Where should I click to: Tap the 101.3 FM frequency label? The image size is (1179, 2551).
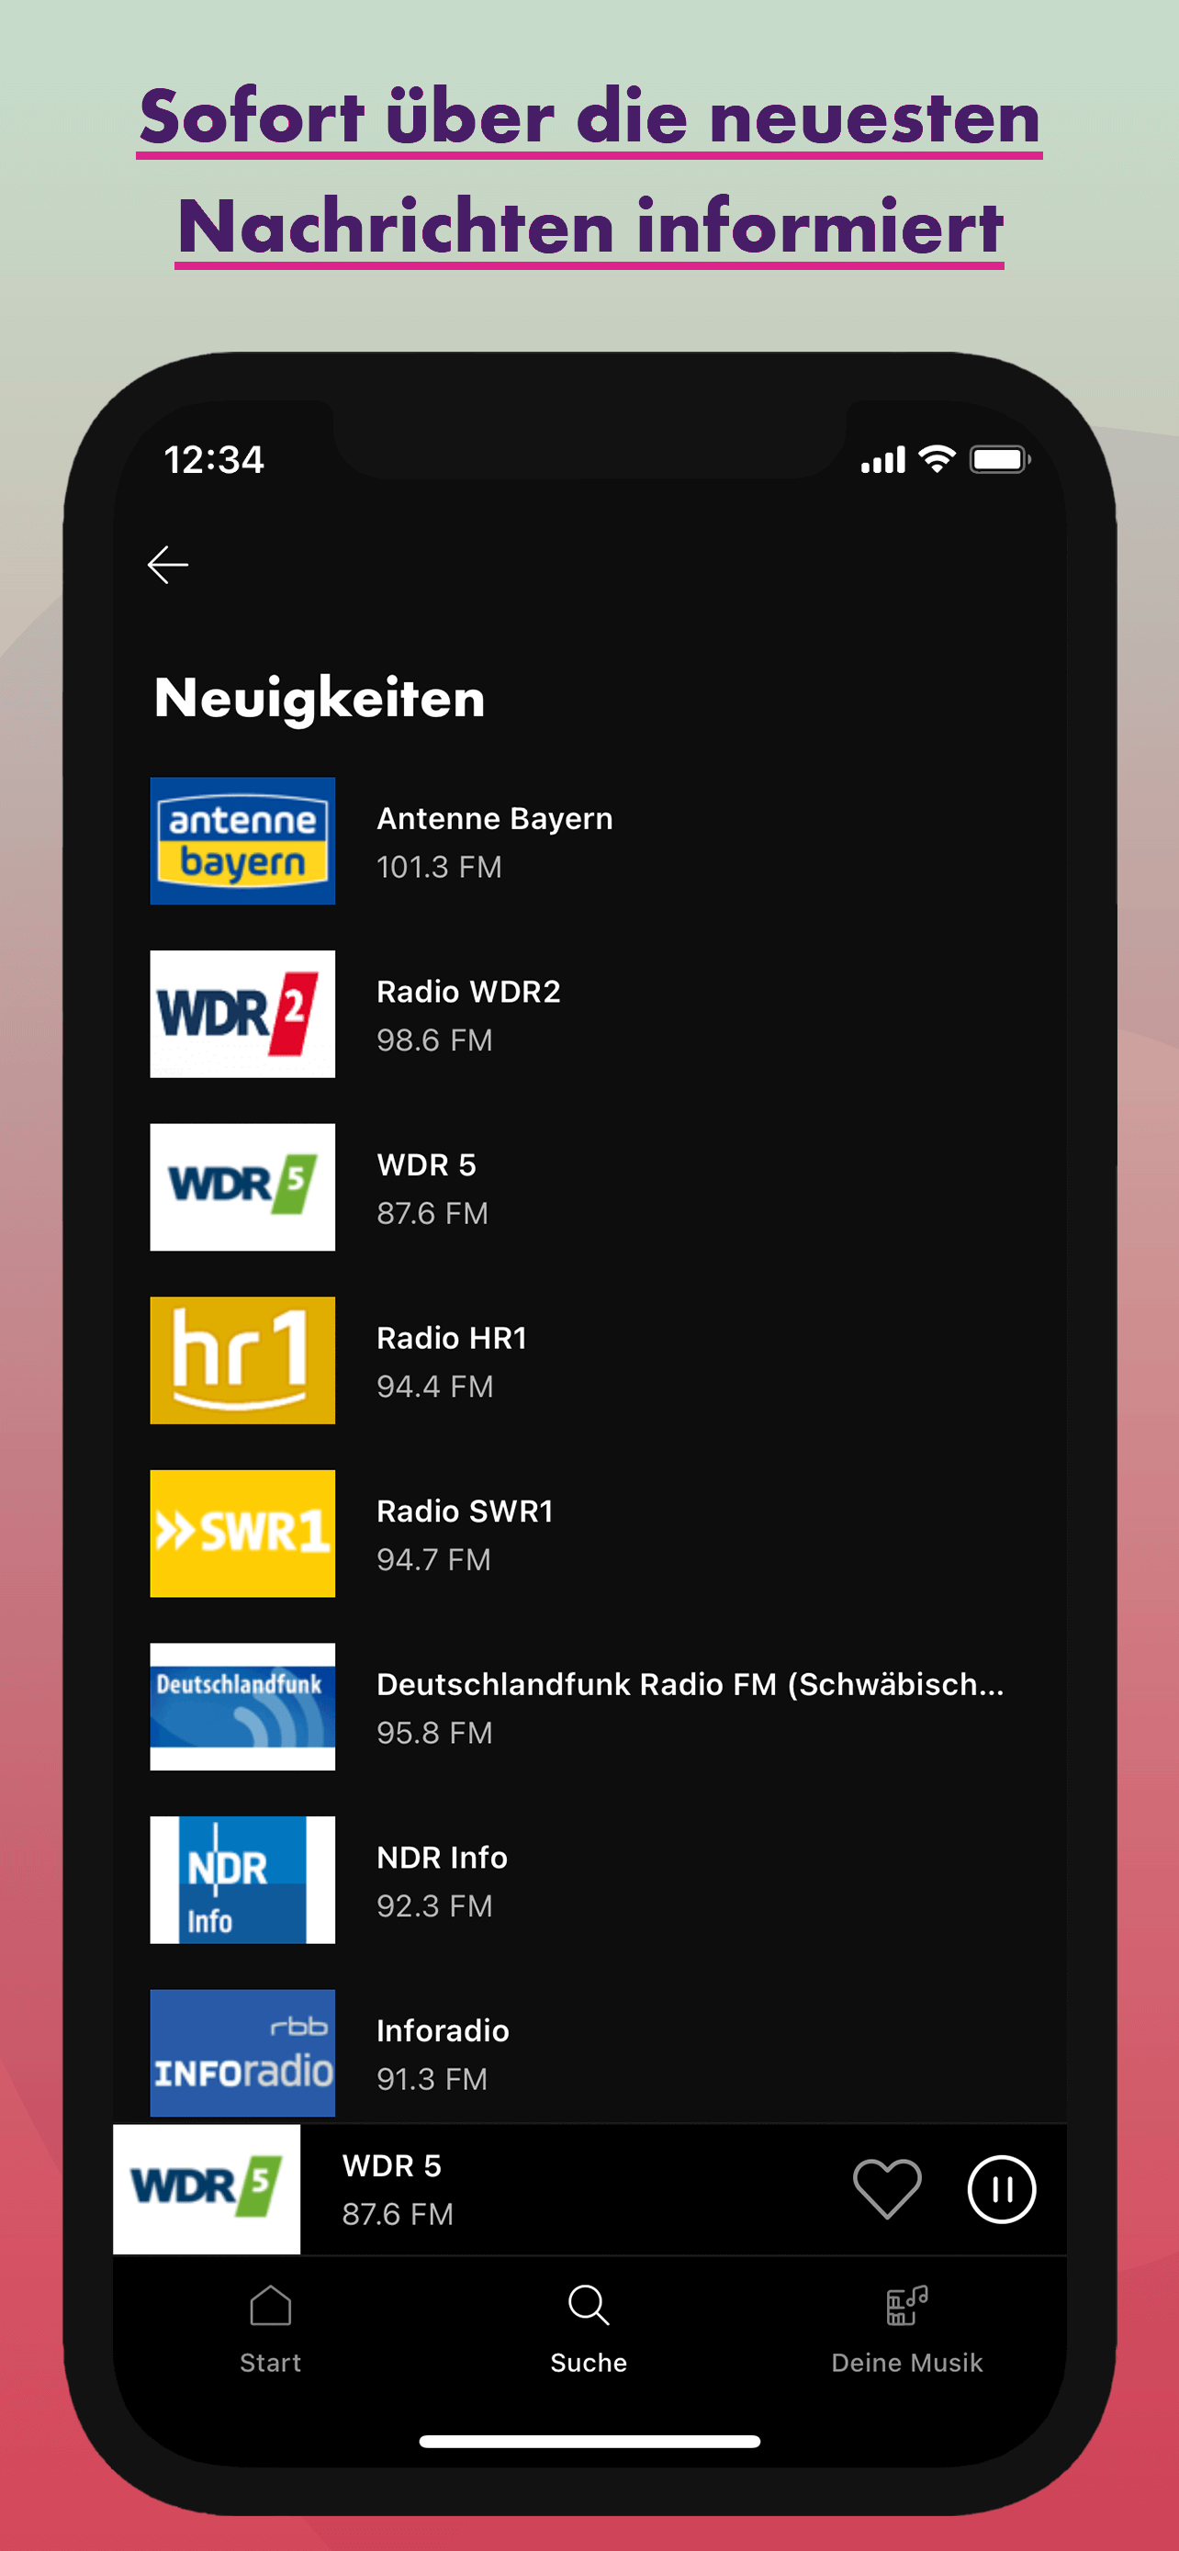tap(440, 868)
